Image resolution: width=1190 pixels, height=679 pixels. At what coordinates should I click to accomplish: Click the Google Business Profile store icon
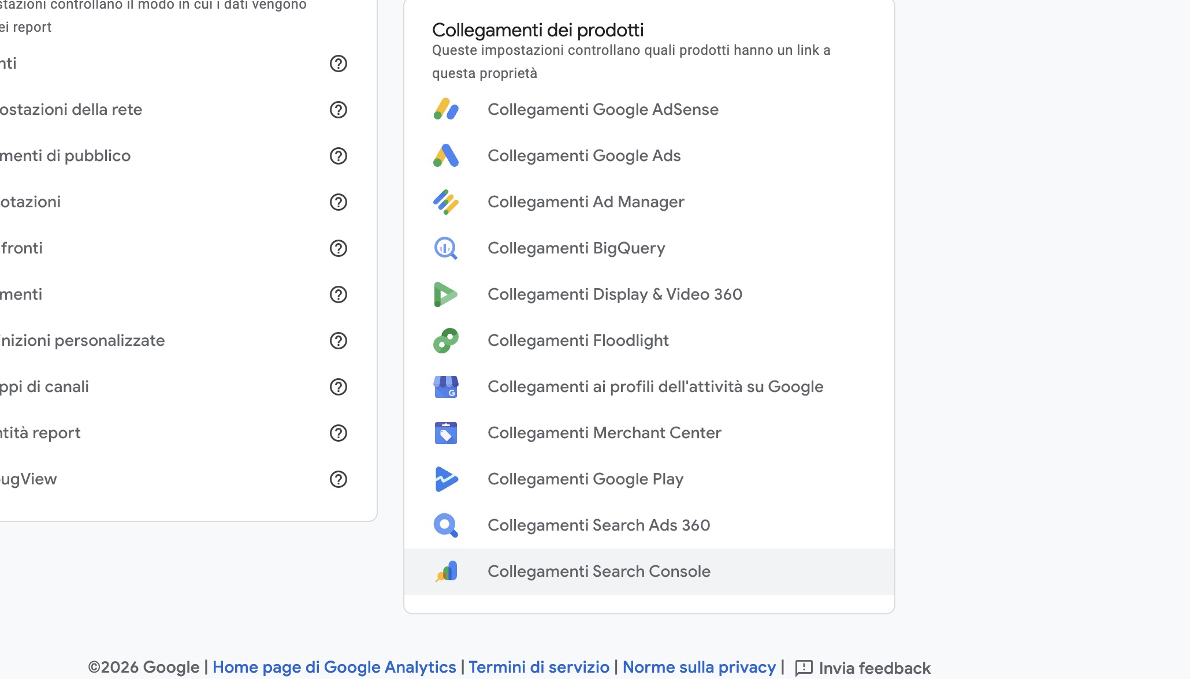coord(446,387)
